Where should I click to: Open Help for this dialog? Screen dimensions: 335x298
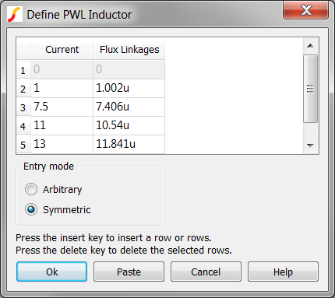pos(283,272)
